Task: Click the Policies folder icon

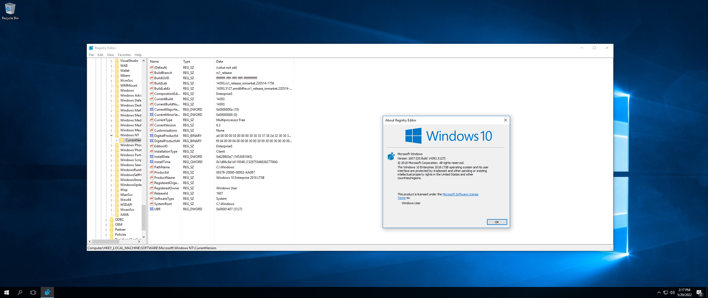Action: [112, 235]
